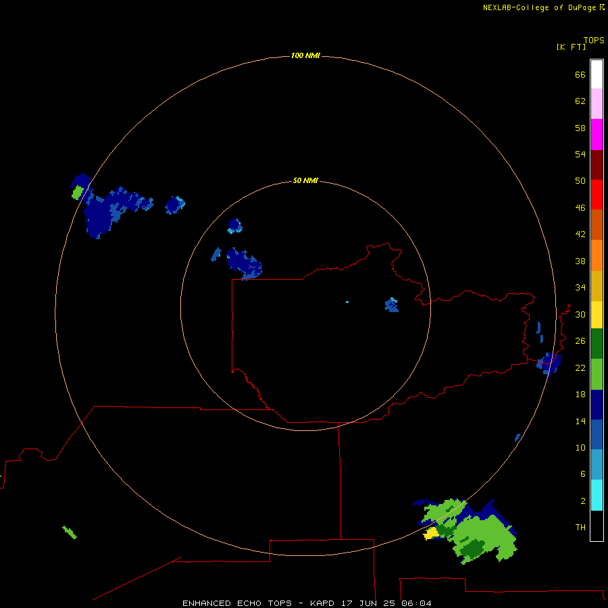The height and width of the screenshot is (608, 608).
Task: Click the light green 22K ft legend swatch
Action: tap(597, 374)
